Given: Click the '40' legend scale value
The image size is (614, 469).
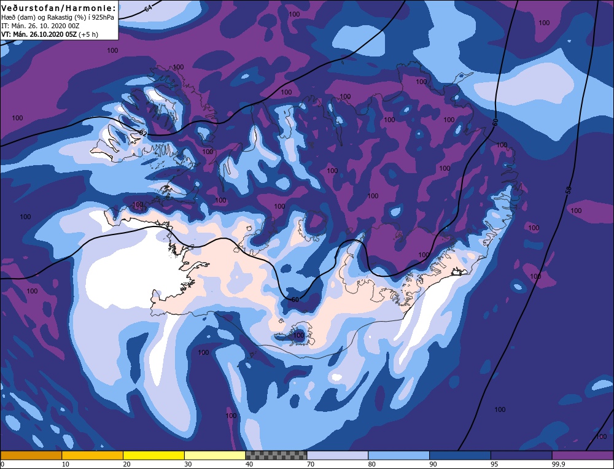Looking at the screenshot, I should pyautogui.click(x=249, y=464).
